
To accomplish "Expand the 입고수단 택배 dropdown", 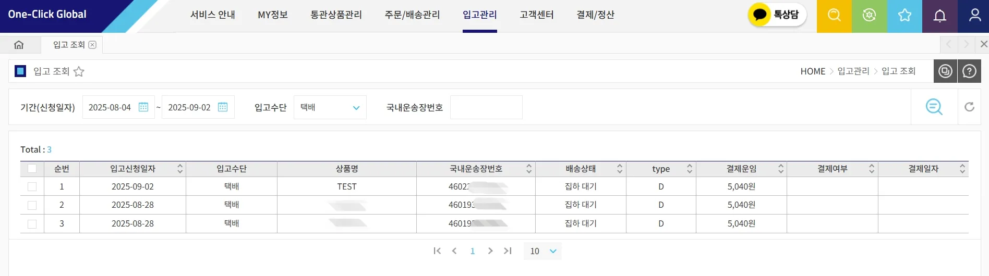I will tap(330, 107).
